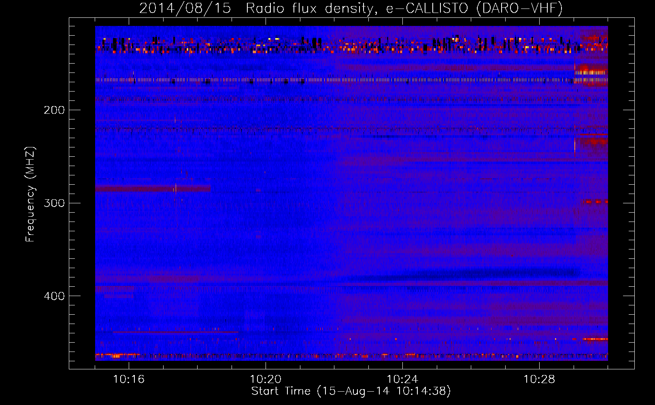Screen dimensions: 655x405
Task: Click the 200 frequency tick label
Action: (54, 110)
